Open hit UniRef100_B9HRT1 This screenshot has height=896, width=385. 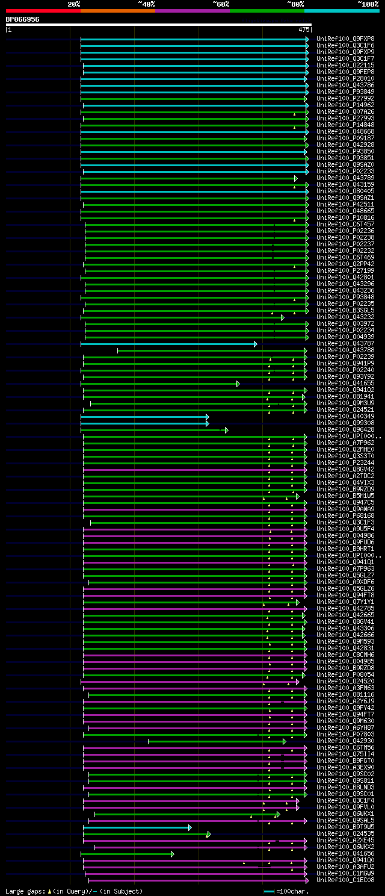[345, 549]
